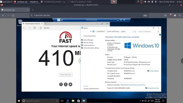183x103 pixels.
Task: Open the blue help icon in the System window
Action: [x=160, y=35]
